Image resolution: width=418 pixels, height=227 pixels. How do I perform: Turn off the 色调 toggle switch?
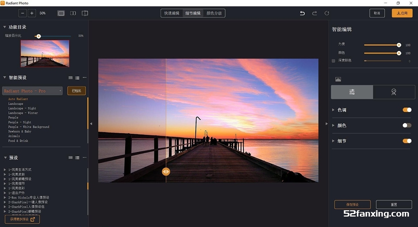coord(407,110)
